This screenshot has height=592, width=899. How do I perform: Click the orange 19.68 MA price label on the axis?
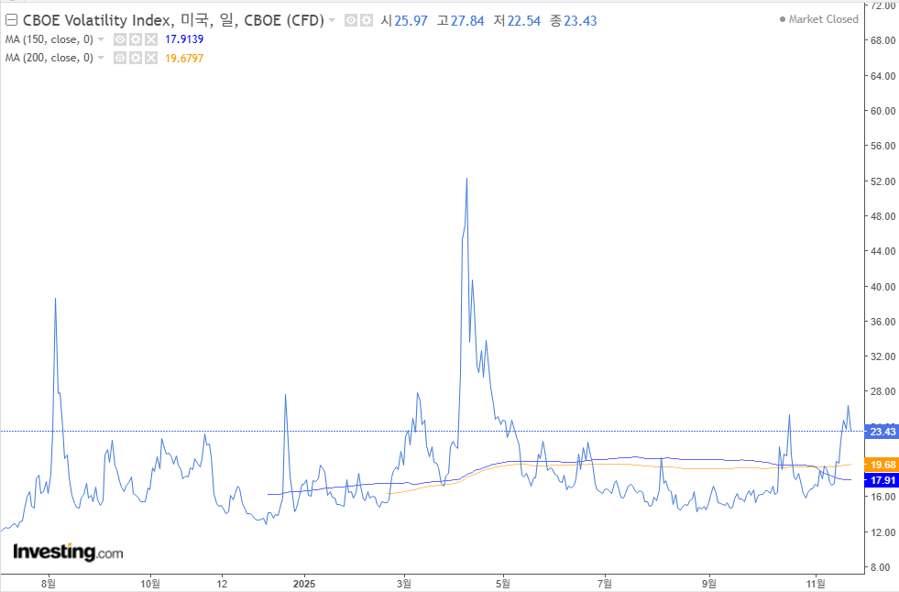pyautogui.click(x=882, y=465)
